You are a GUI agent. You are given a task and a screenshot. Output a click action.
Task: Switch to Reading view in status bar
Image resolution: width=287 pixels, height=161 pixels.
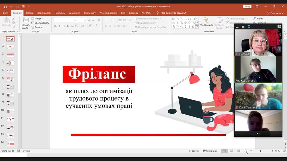click(x=239, y=151)
